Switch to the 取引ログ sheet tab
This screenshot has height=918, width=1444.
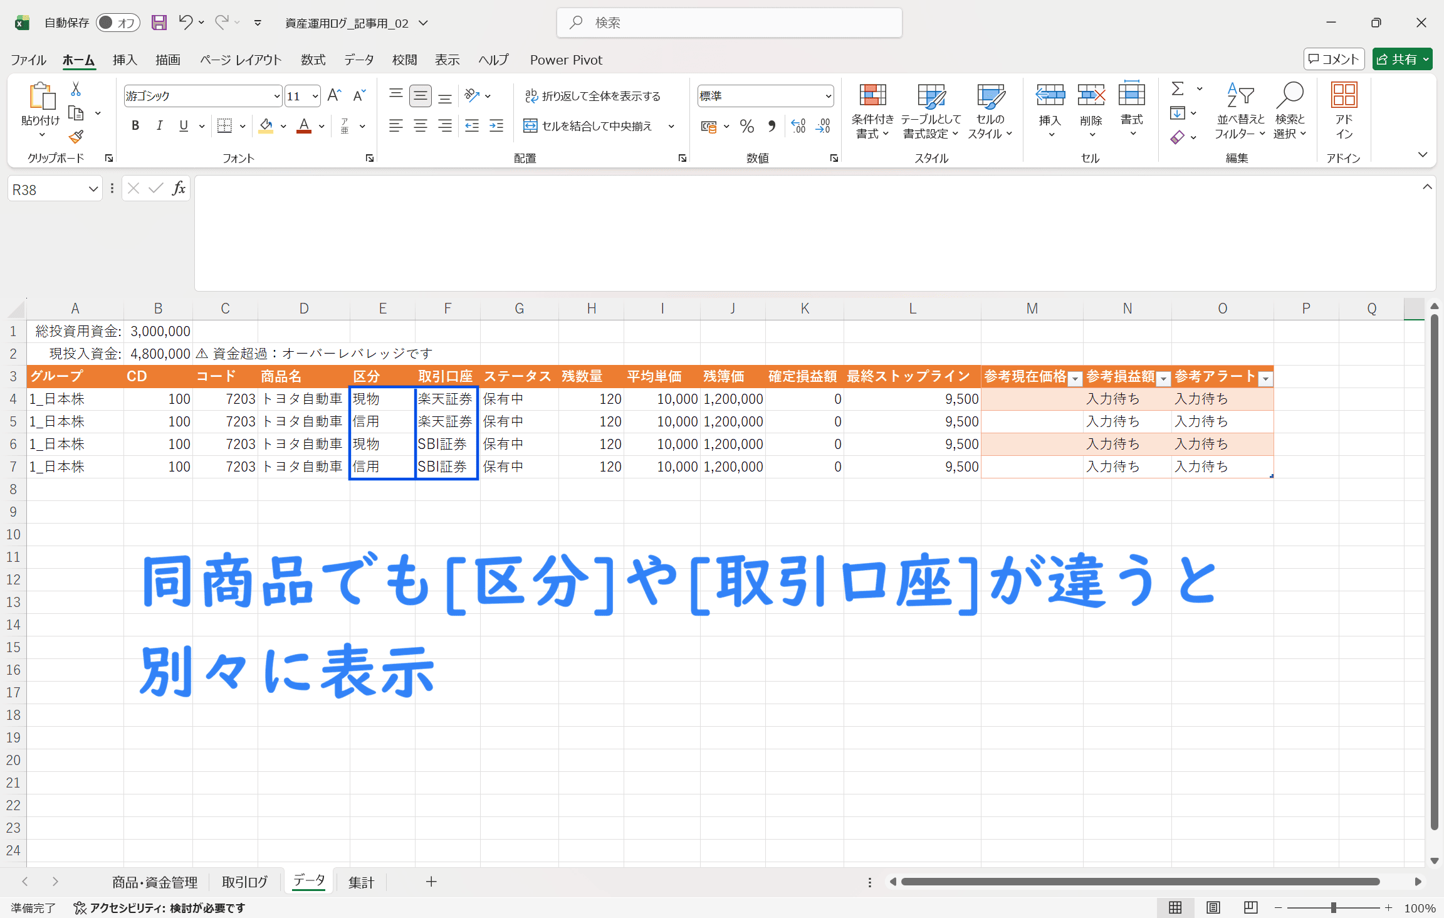[x=244, y=882]
